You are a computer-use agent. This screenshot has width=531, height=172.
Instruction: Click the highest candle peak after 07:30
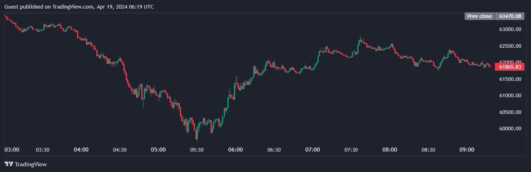[x=361, y=37]
